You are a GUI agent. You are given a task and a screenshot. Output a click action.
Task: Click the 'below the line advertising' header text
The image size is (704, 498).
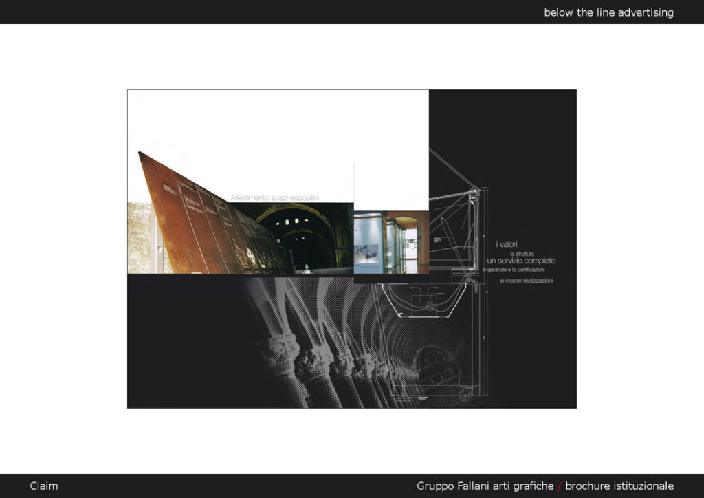[608, 12]
